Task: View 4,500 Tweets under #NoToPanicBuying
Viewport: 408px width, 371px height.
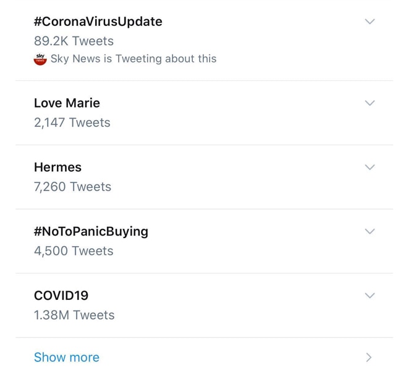Action: [x=74, y=251]
